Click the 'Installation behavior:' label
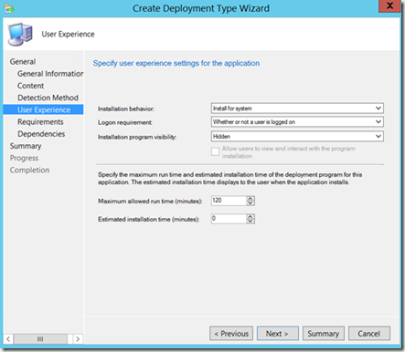This screenshot has height=352, width=405. tap(126, 109)
